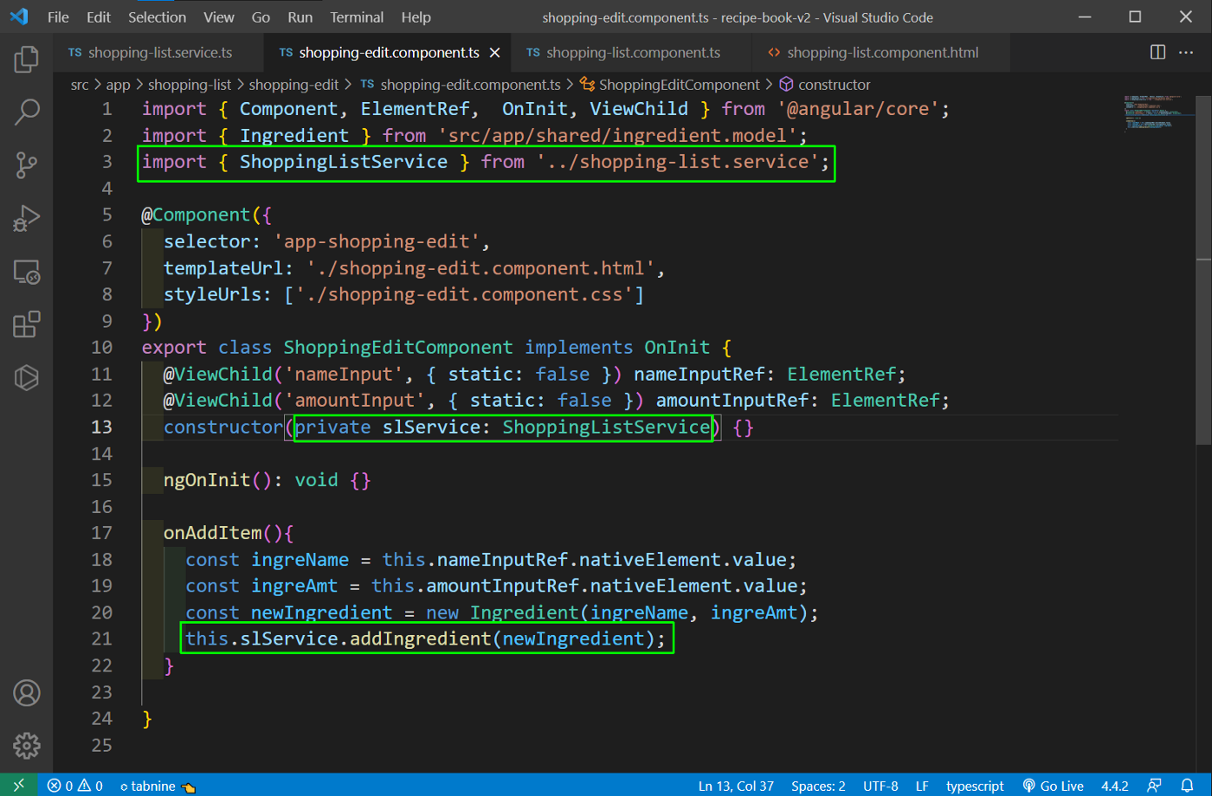The width and height of the screenshot is (1212, 796).
Task: Open the Selection menu
Action: [x=157, y=17]
